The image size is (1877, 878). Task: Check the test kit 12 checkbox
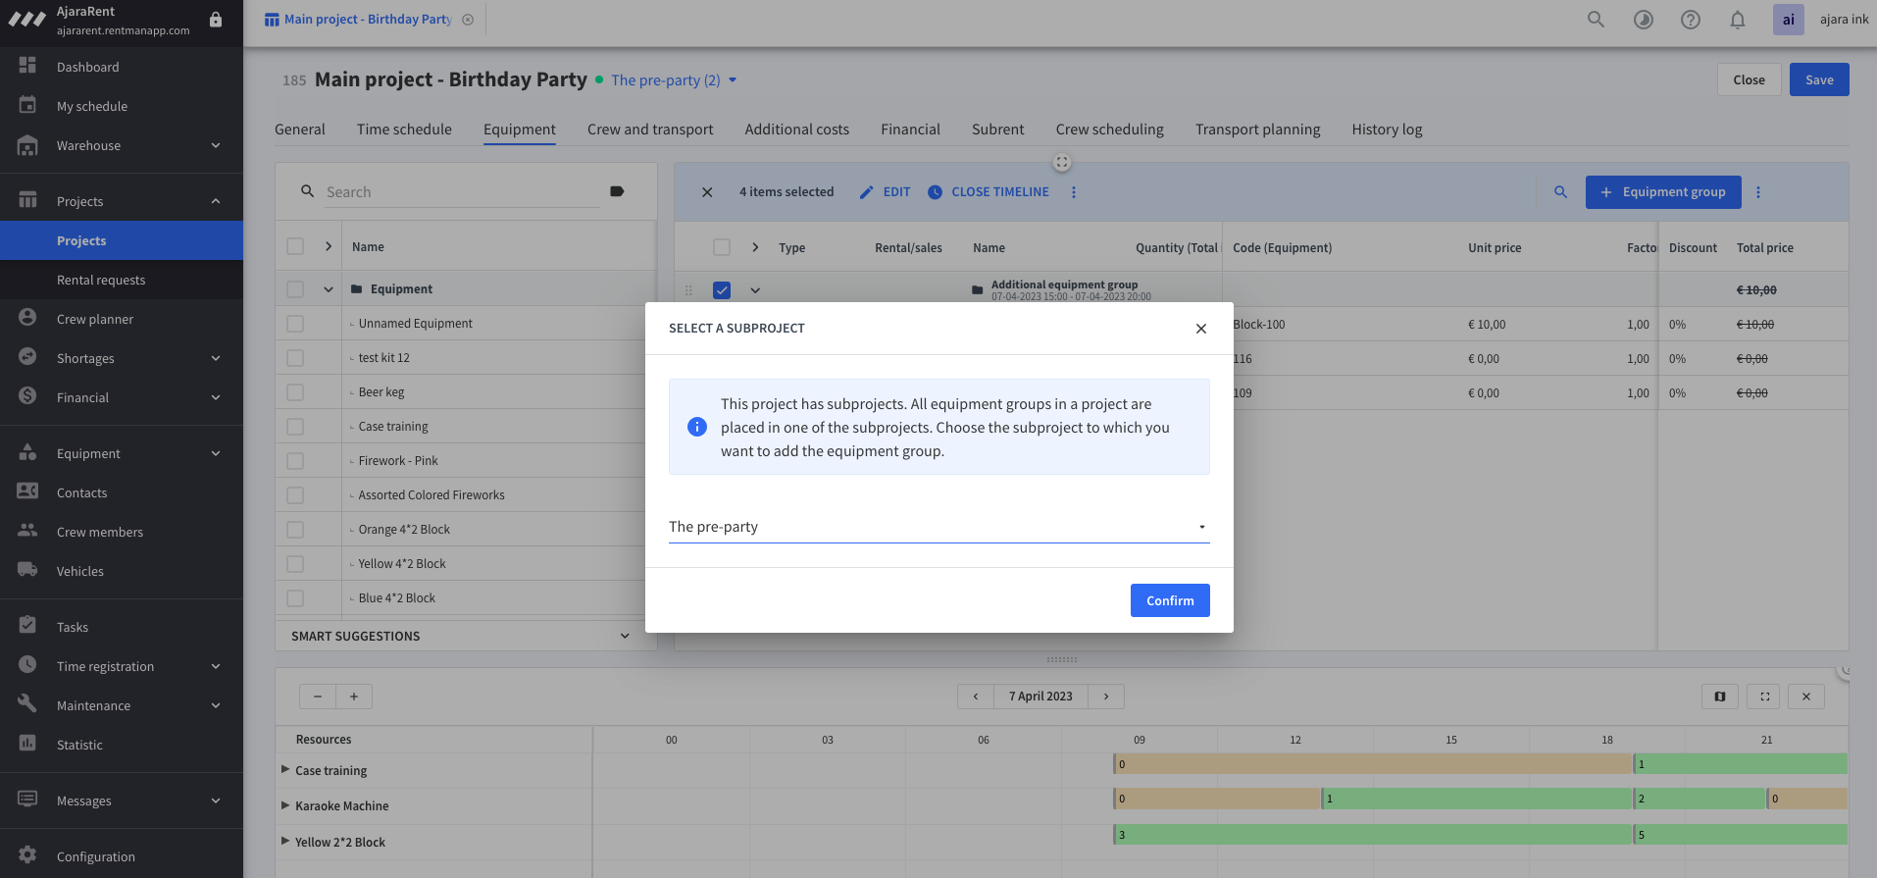coord(295,358)
